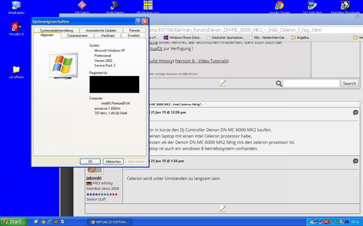363x226 pixels.
Task: Click the quote icon on the 1:34 pm post
Action: coord(355,161)
